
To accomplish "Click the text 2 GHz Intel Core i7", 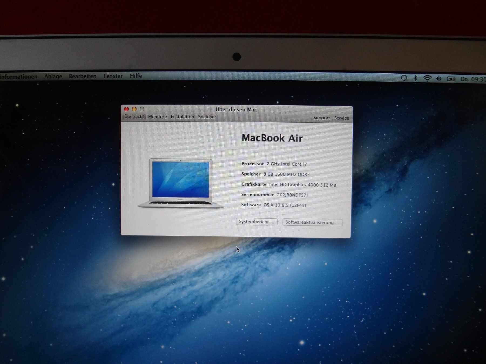I will [287, 164].
